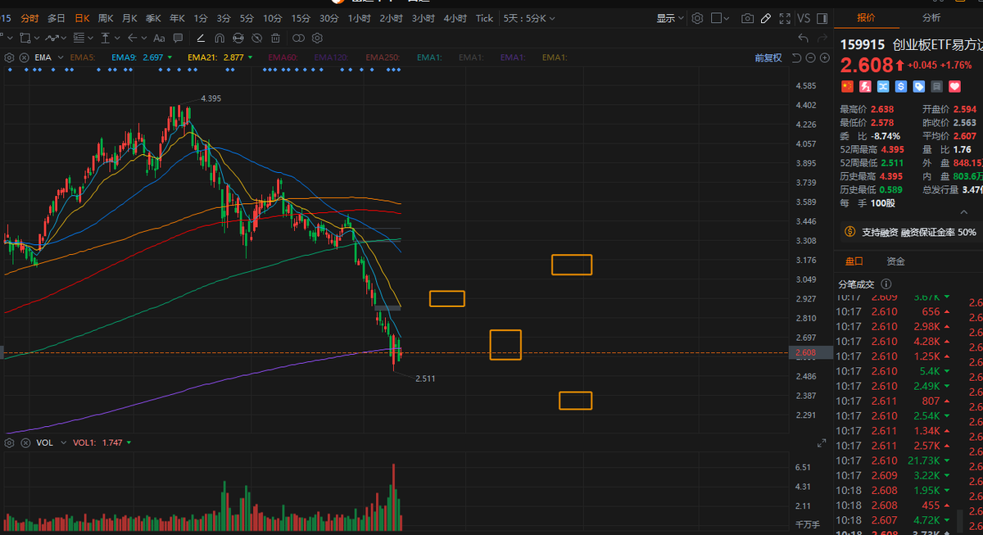Switch to the 分析 analysis tab

(x=931, y=18)
